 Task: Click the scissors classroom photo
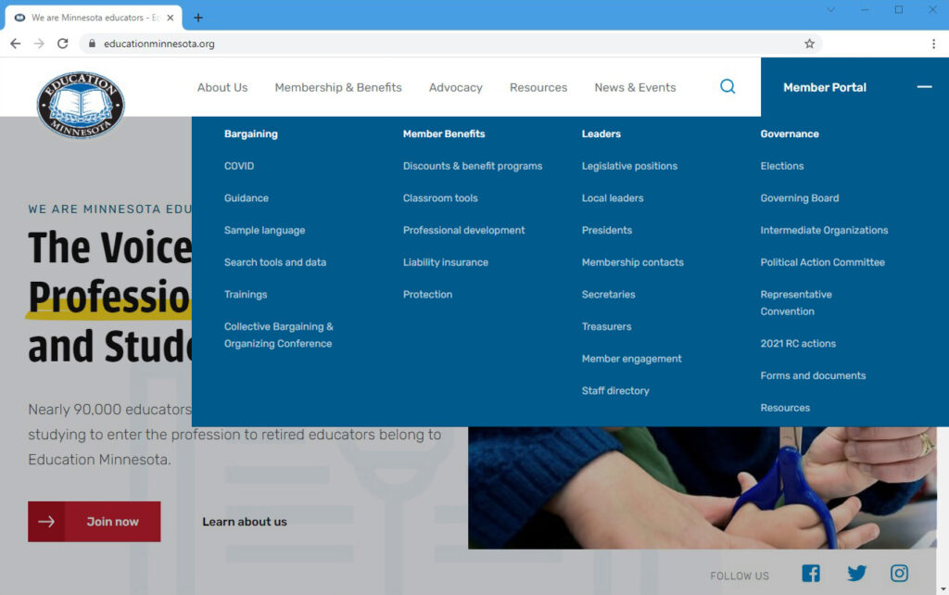[702, 487]
